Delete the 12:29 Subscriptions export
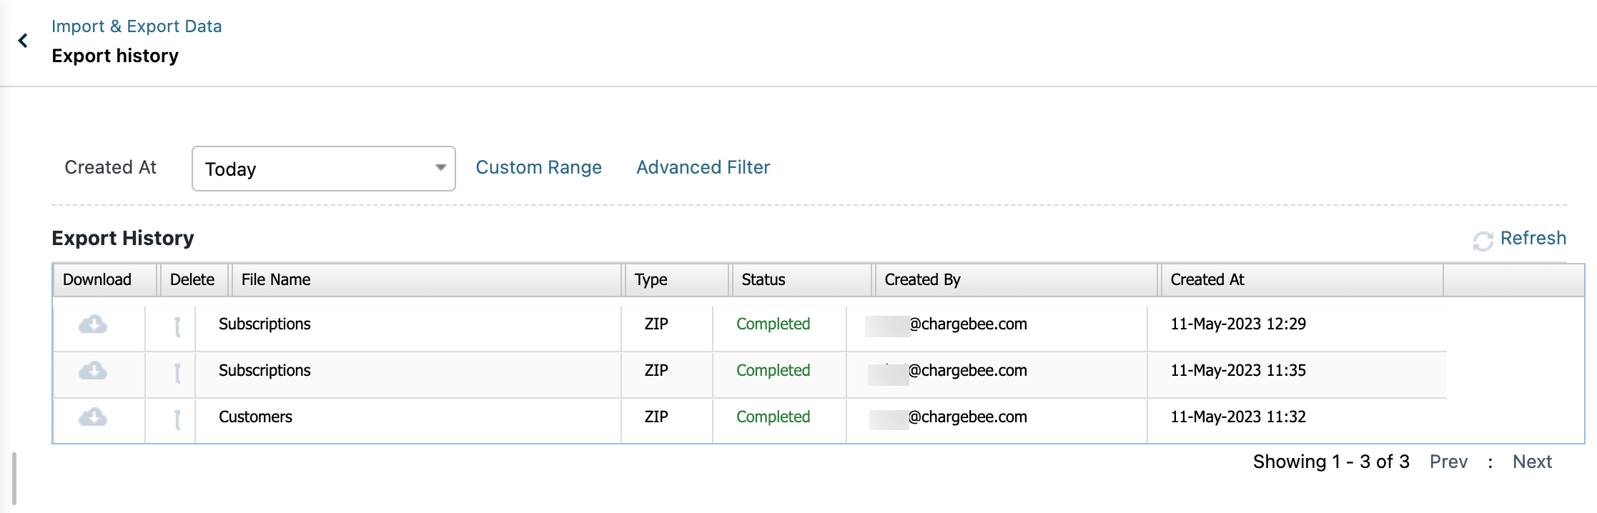Image resolution: width=1597 pixels, height=513 pixels. click(177, 327)
